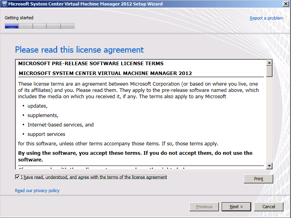Click the license text scroll up arrow
Viewport: 291px width, 218px height.
click(269, 63)
